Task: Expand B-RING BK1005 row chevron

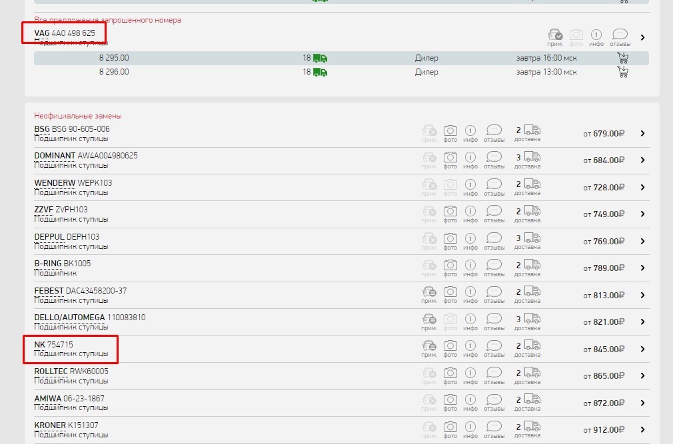Action: 642,268
